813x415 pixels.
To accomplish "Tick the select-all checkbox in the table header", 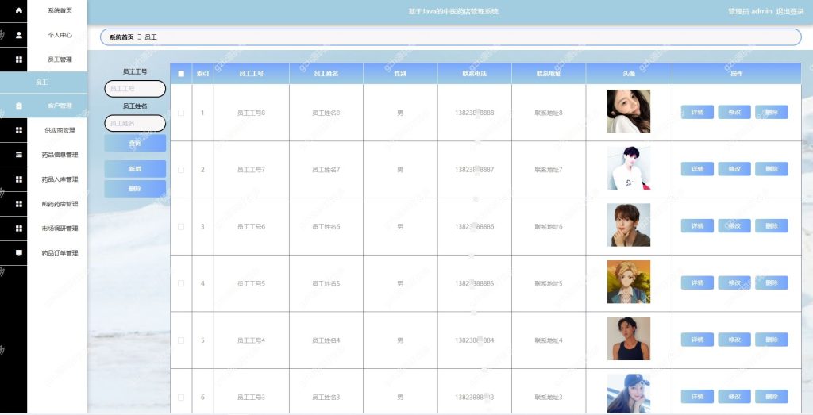I will [x=181, y=74].
